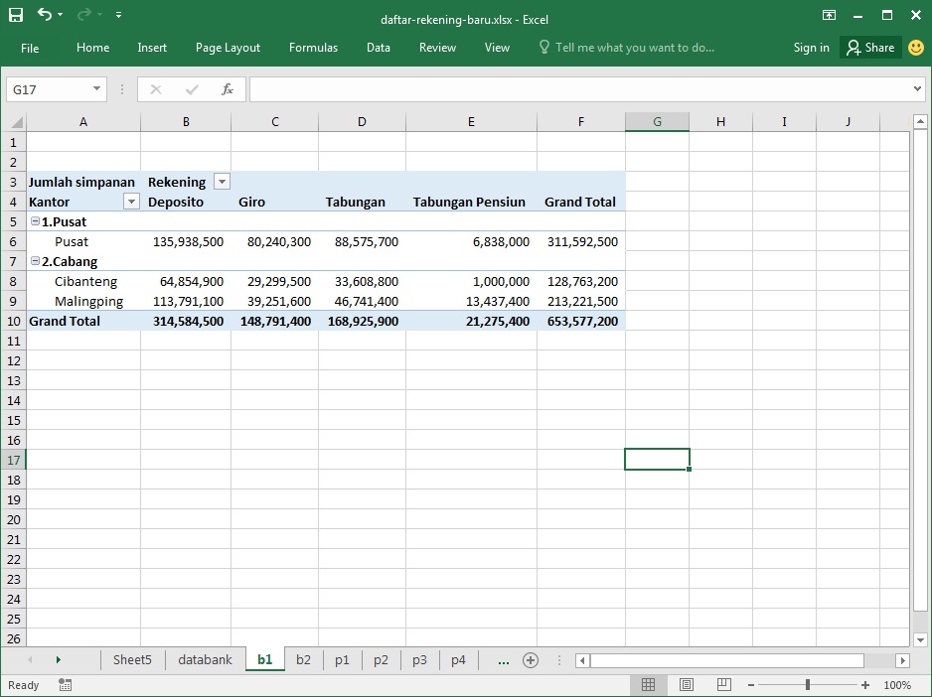Image resolution: width=932 pixels, height=697 pixels.
Task: Open the smiley feedback icon
Action: tap(915, 47)
